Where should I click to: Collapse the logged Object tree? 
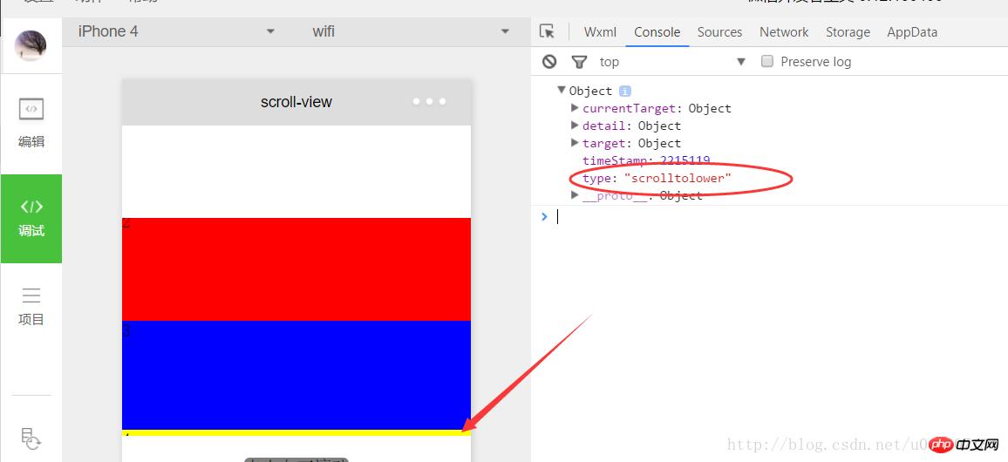(x=562, y=91)
